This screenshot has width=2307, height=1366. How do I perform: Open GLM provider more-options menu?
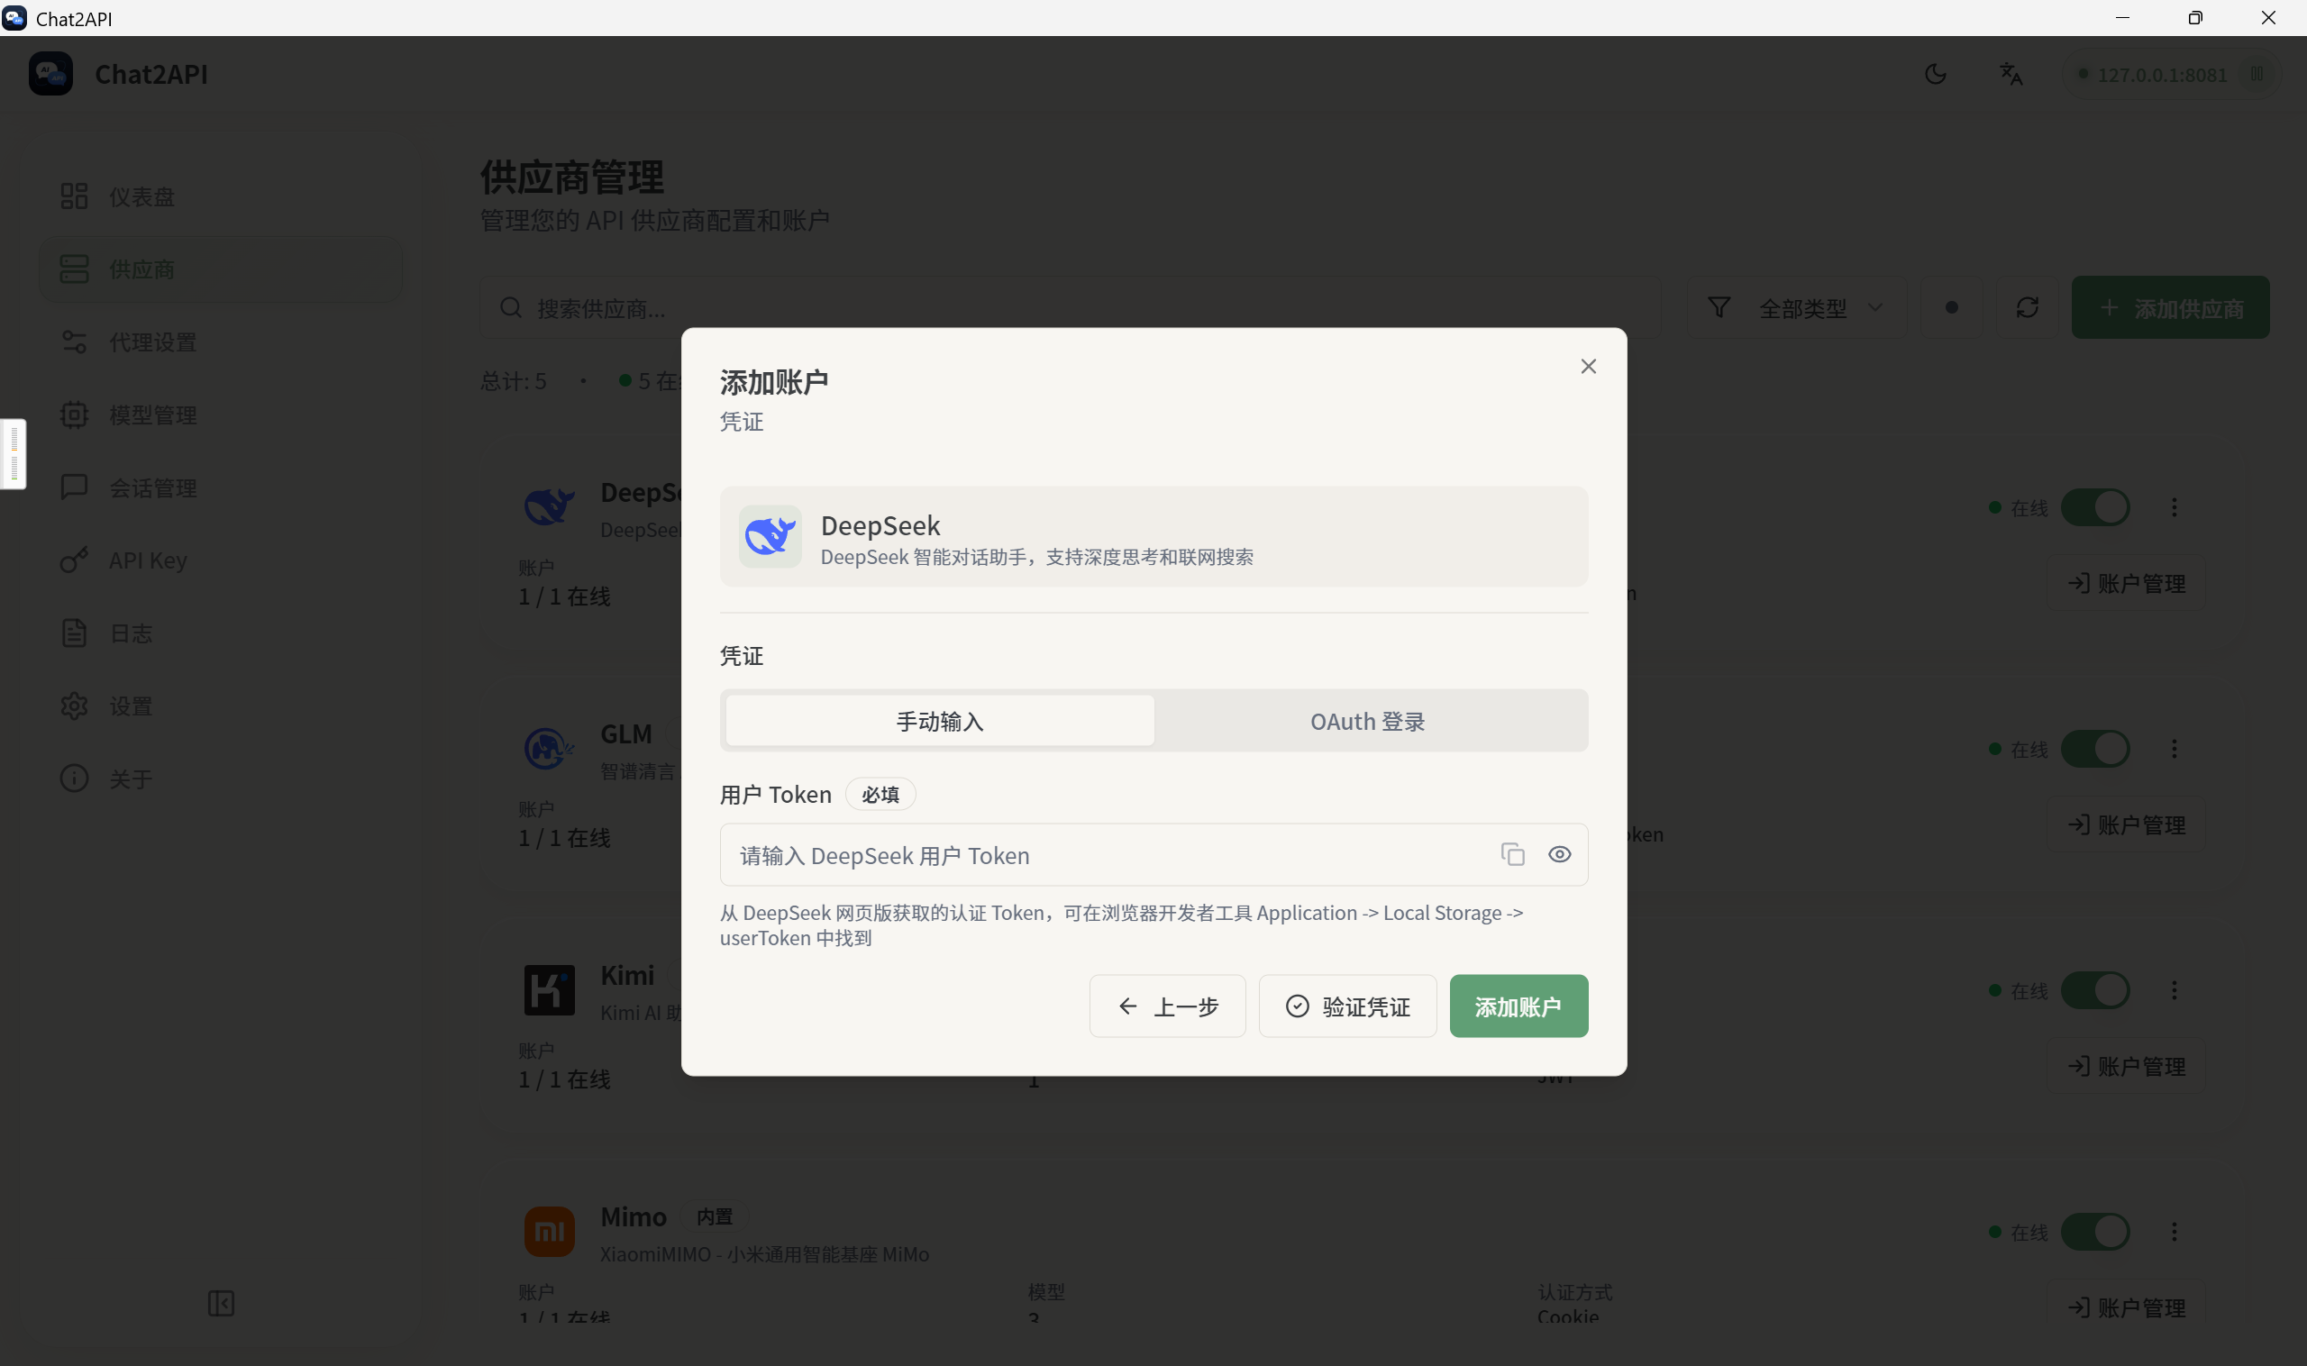coord(2174,749)
